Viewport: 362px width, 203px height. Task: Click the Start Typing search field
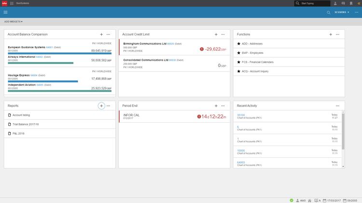pos(312,3)
